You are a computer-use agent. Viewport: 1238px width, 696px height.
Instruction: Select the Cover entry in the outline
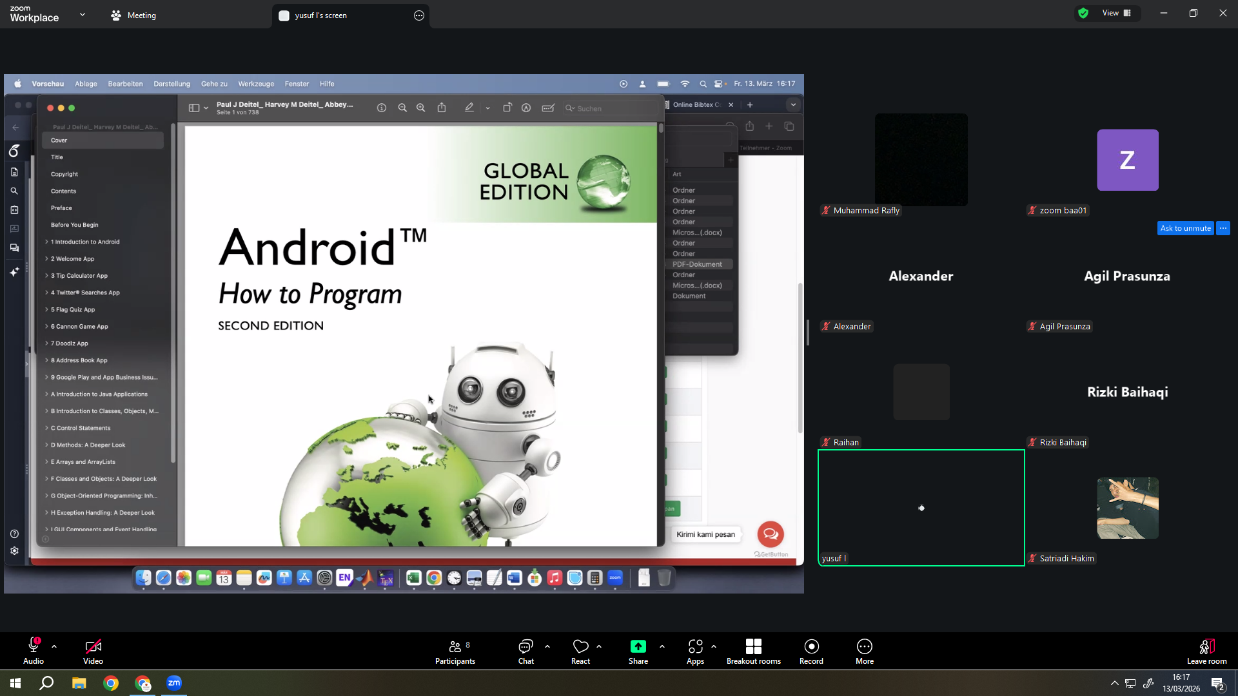[x=103, y=140]
